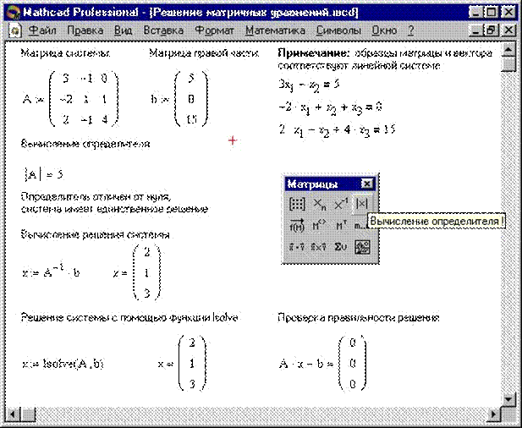Viewport: 522px width, 428px height.
Task: Click the vertical scrollbar thumb
Action: point(508,64)
